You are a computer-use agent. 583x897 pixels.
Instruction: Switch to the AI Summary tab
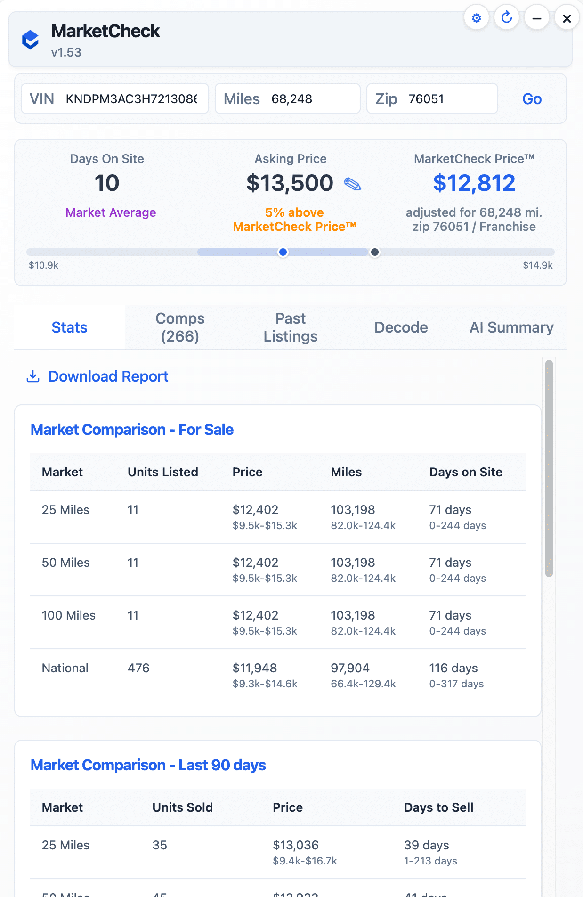(511, 327)
